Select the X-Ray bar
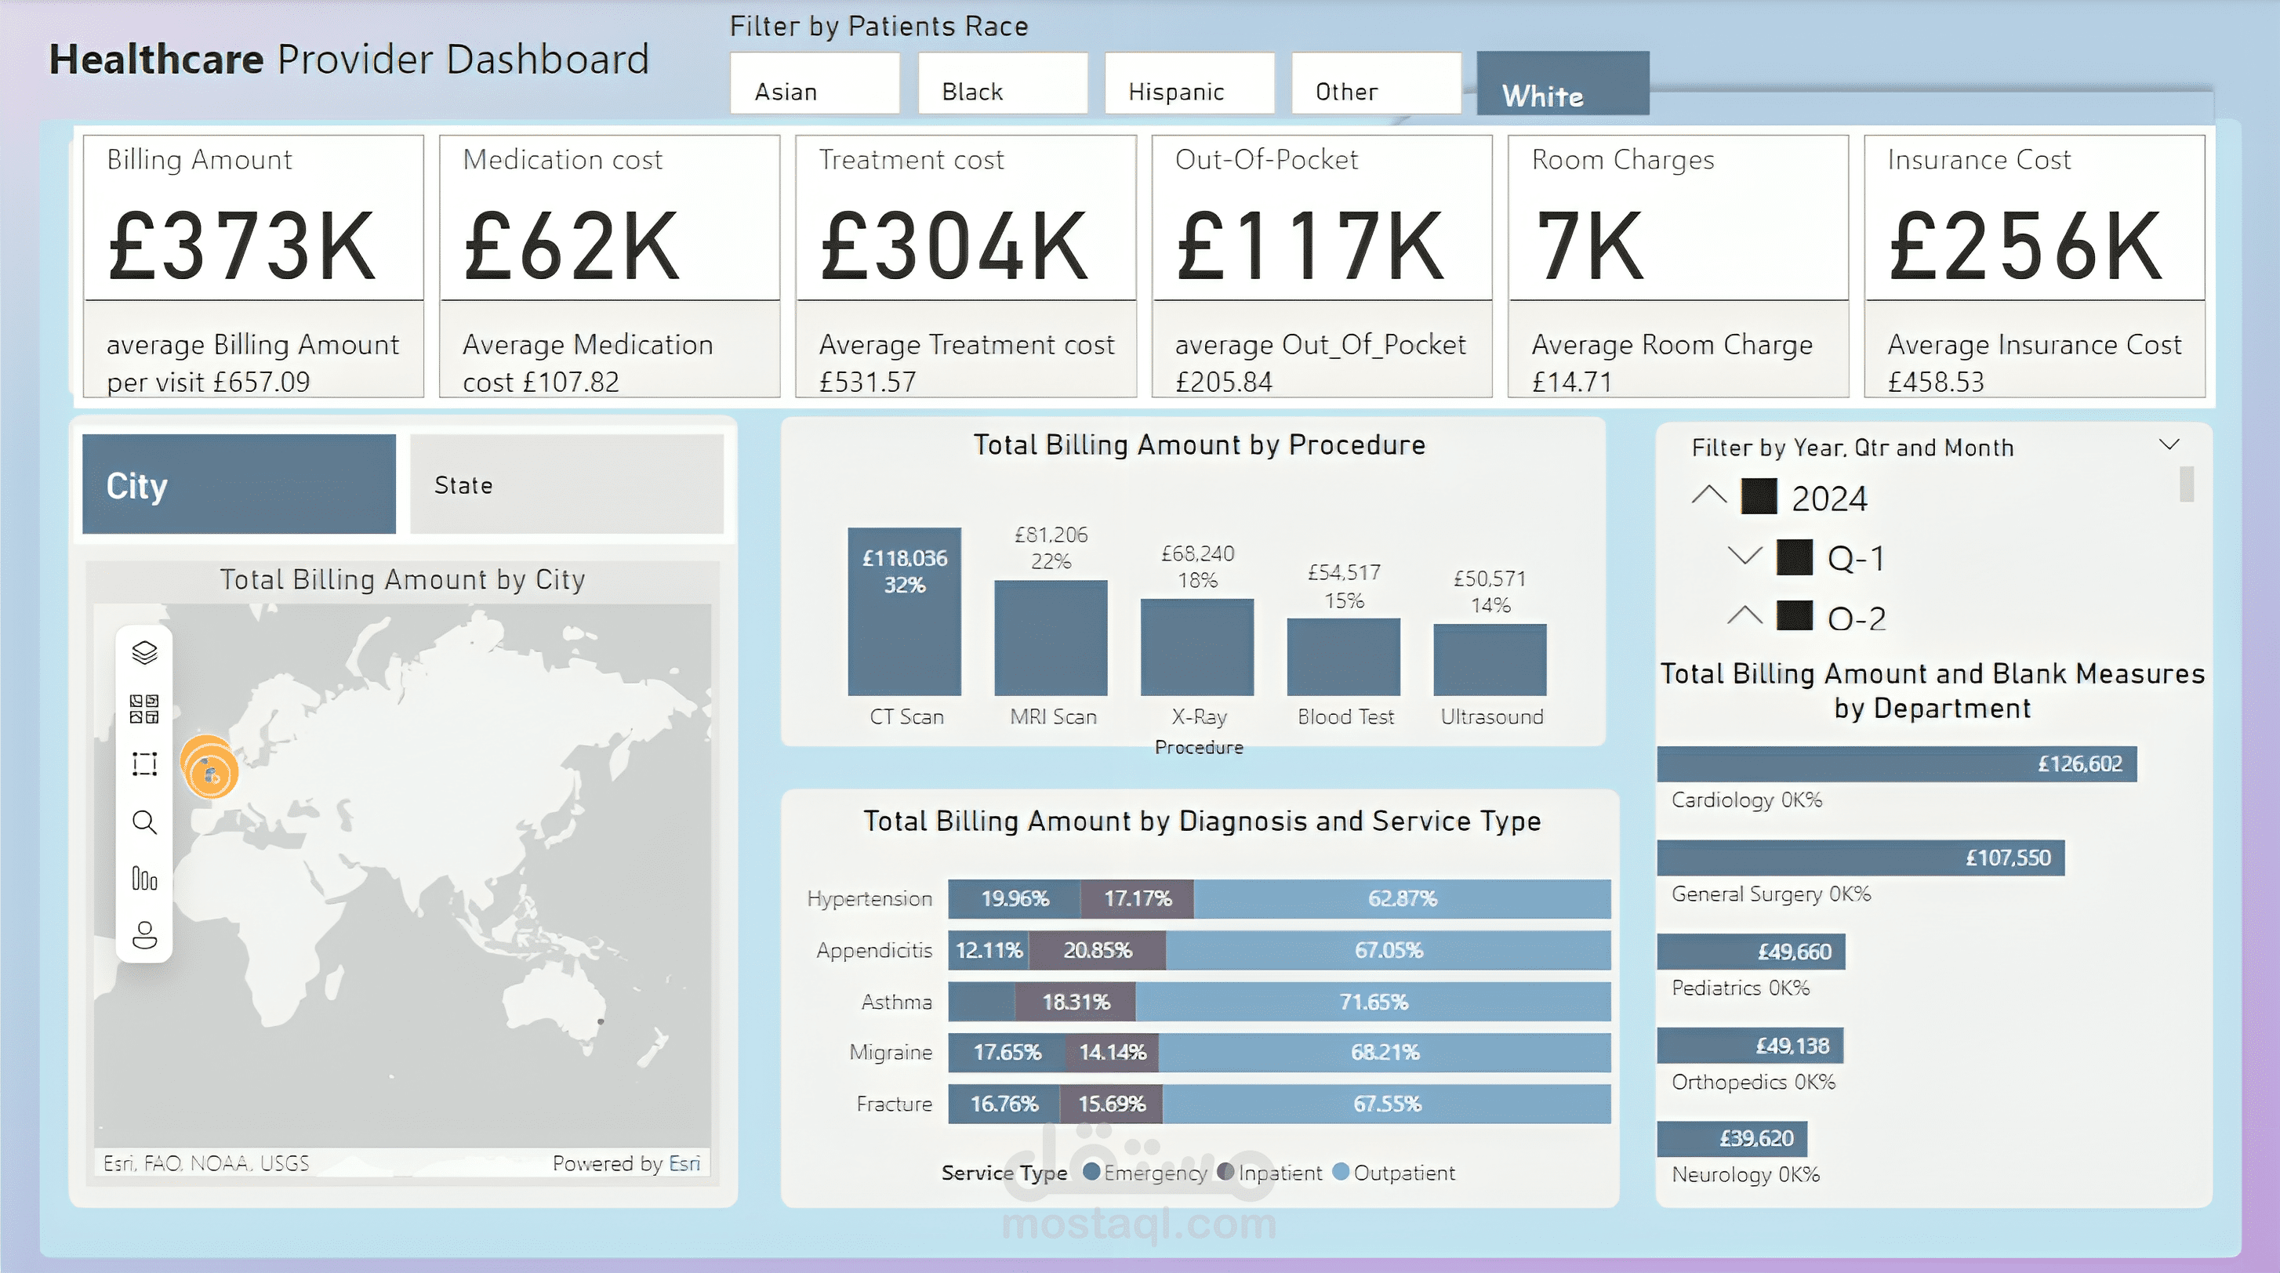 pyautogui.click(x=1196, y=647)
